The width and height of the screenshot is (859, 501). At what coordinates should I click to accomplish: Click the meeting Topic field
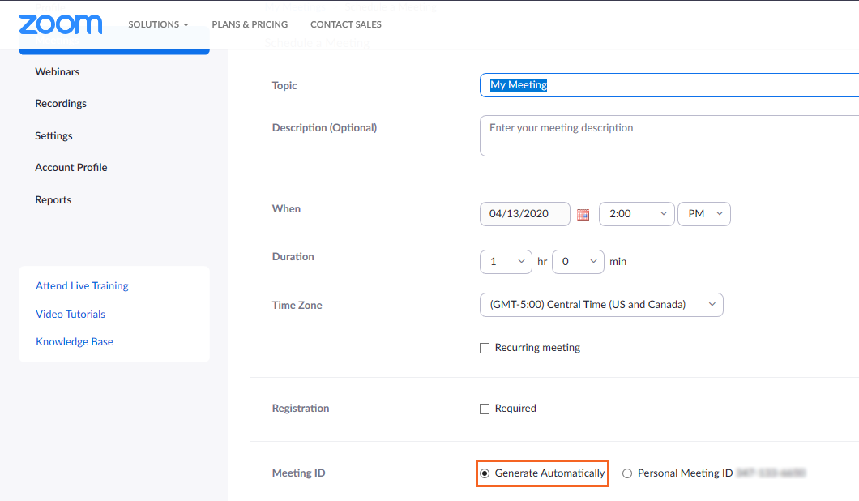[x=669, y=85]
